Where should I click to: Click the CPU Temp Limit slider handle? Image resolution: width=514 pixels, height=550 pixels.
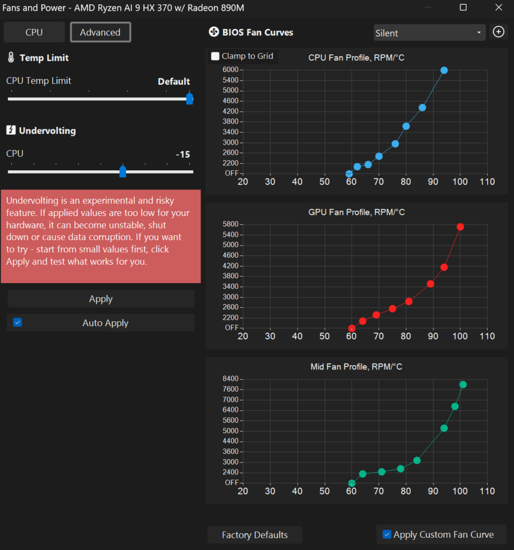pos(190,99)
